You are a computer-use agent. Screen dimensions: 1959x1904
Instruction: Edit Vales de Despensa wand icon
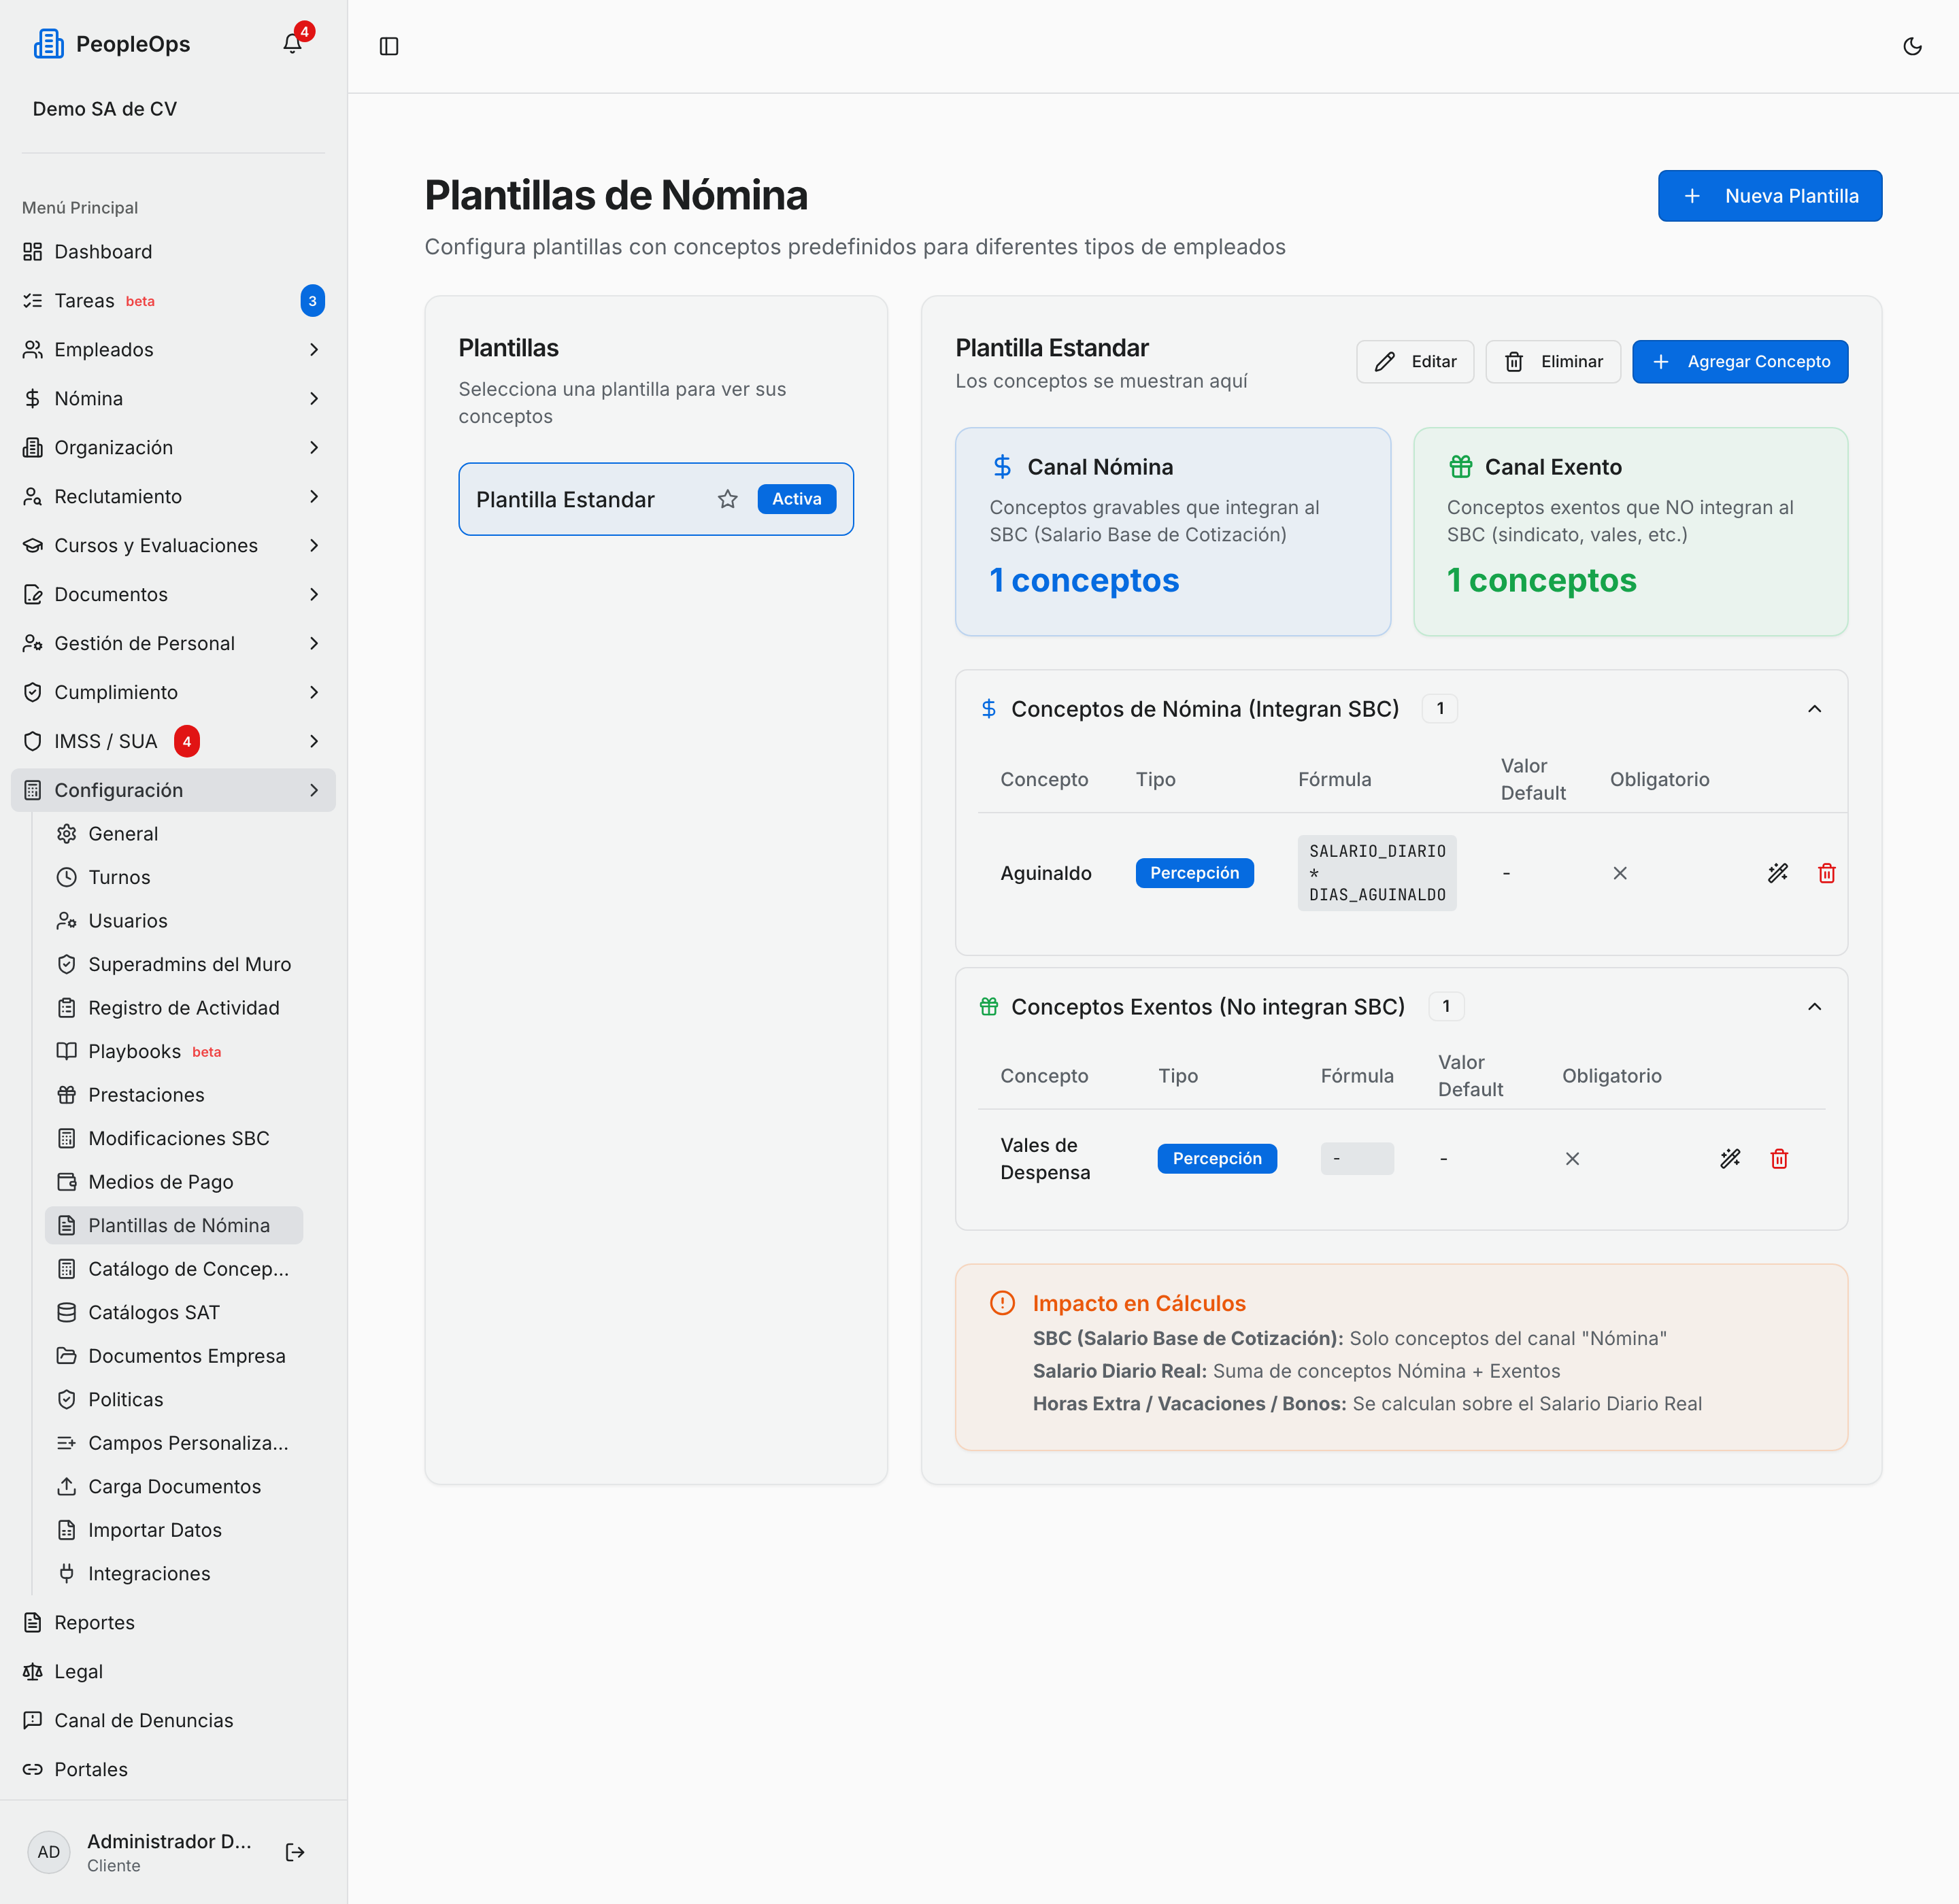click(1730, 1158)
